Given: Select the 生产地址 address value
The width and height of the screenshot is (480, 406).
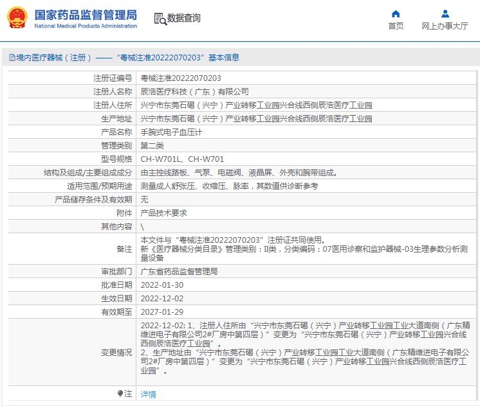Looking at the screenshot, I should click(256, 119).
